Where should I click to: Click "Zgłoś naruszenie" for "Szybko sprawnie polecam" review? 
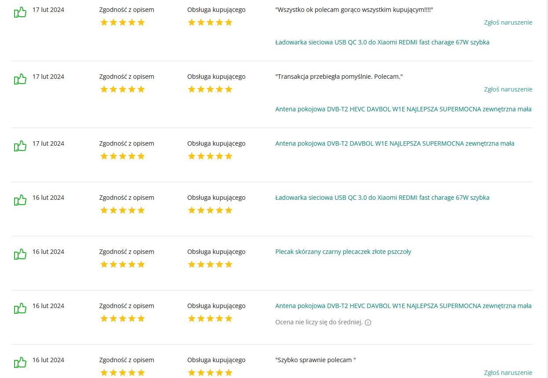[x=508, y=373]
